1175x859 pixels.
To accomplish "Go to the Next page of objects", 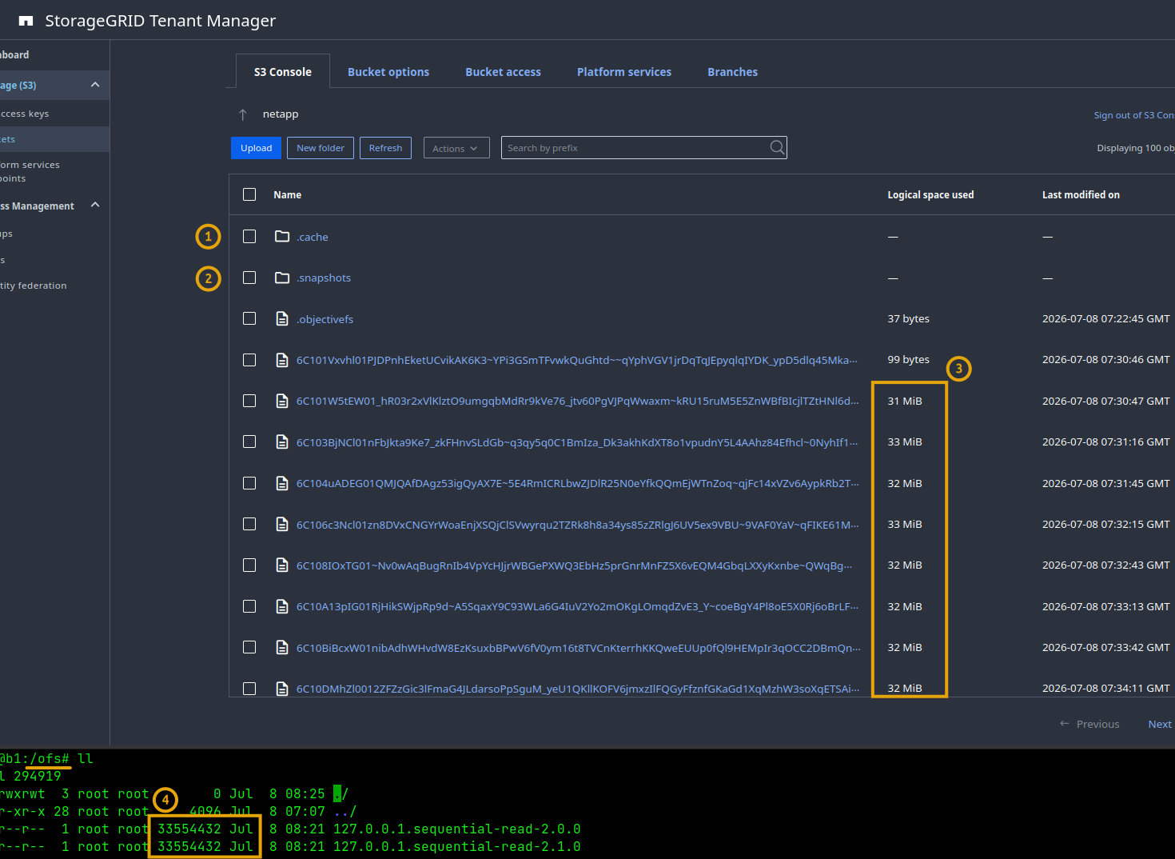I will pyautogui.click(x=1160, y=724).
